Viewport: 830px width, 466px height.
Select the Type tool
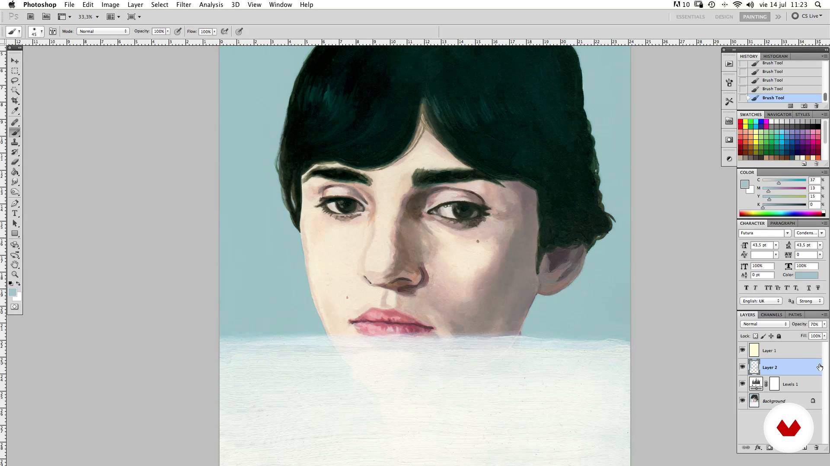pos(15,214)
